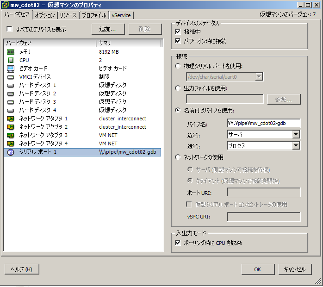
Task: Select 物理シリアル ポートを使用 radio button
Action: point(178,66)
